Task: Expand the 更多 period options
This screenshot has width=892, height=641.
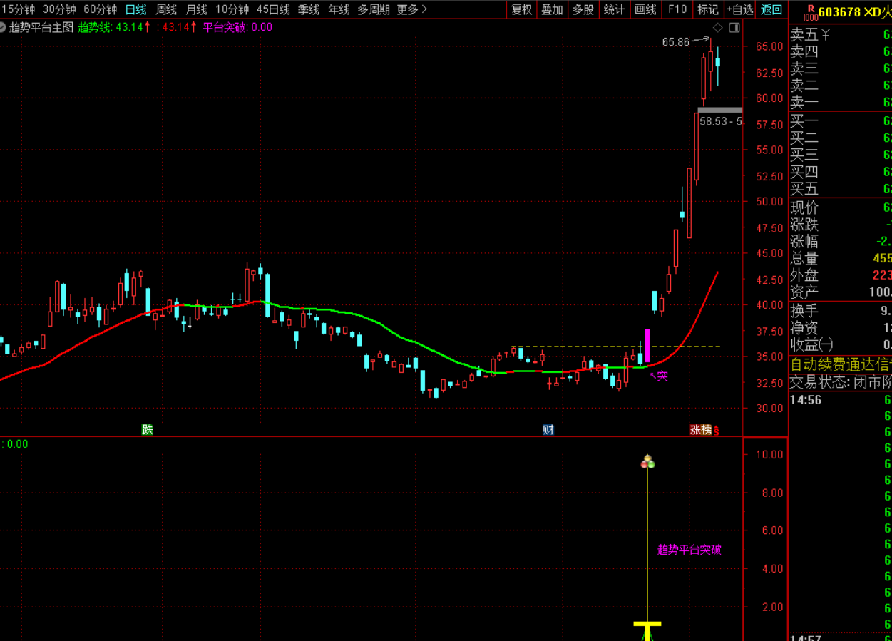Action: [x=412, y=9]
